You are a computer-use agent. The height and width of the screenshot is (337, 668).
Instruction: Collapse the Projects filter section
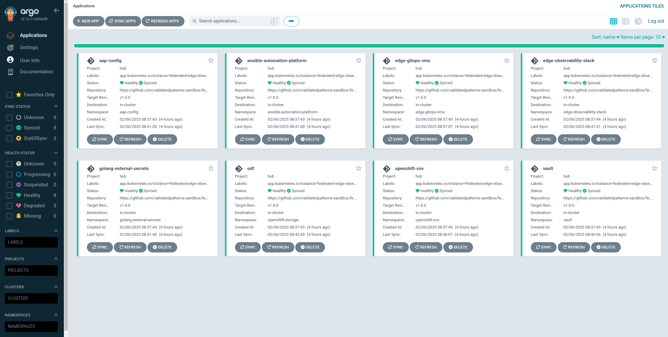56,259
